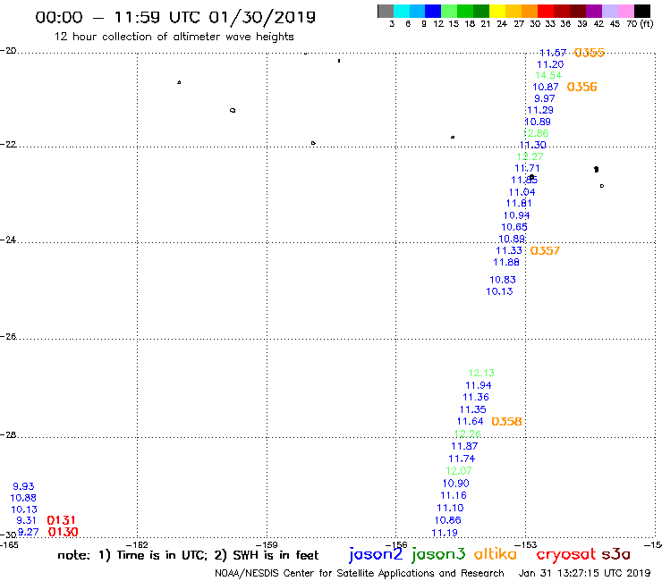This screenshot has width=662, height=581.
Task: Click the wave height value 11.30
Action: (x=533, y=145)
